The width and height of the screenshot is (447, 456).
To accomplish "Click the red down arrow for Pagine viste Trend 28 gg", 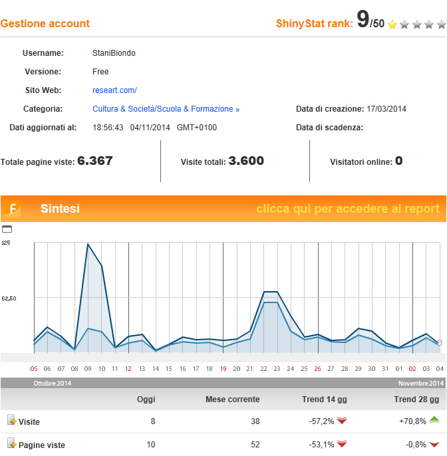I will 434,445.
